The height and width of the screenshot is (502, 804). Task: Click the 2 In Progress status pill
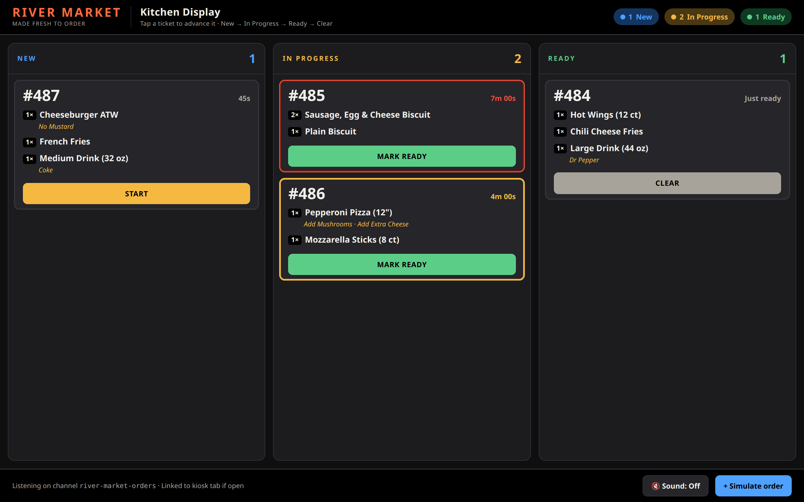coord(699,17)
